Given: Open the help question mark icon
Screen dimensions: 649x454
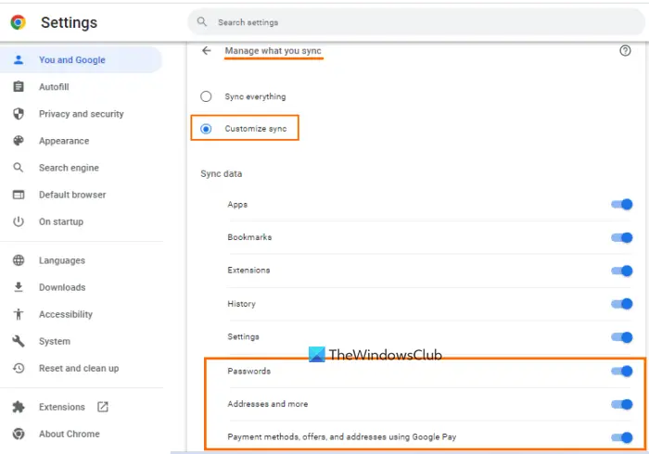Looking at the screenshot, I should (x=625, y=50).
